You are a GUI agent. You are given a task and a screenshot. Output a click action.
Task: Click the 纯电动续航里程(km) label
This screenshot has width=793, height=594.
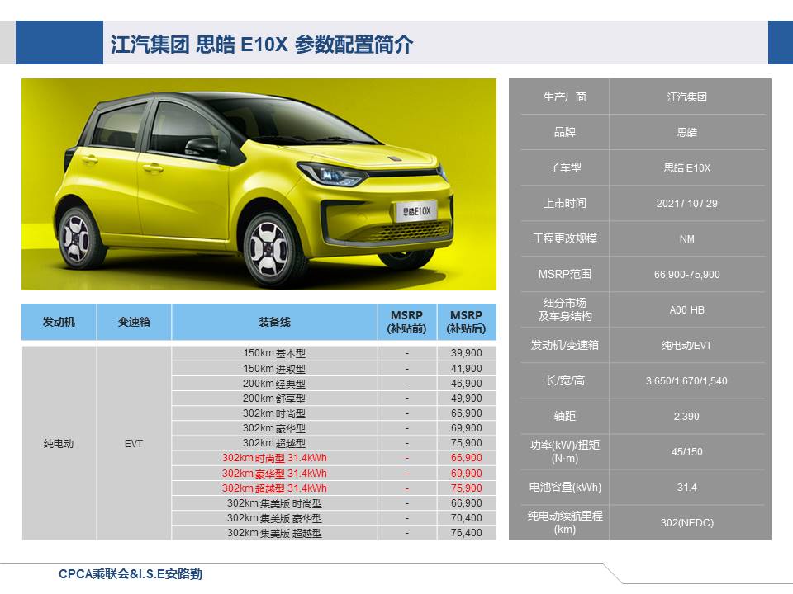565,522
